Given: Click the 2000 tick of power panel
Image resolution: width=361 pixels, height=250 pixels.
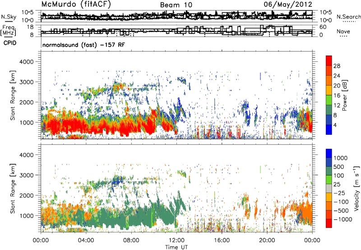Looking at the screenshot, I should (27, 102).
